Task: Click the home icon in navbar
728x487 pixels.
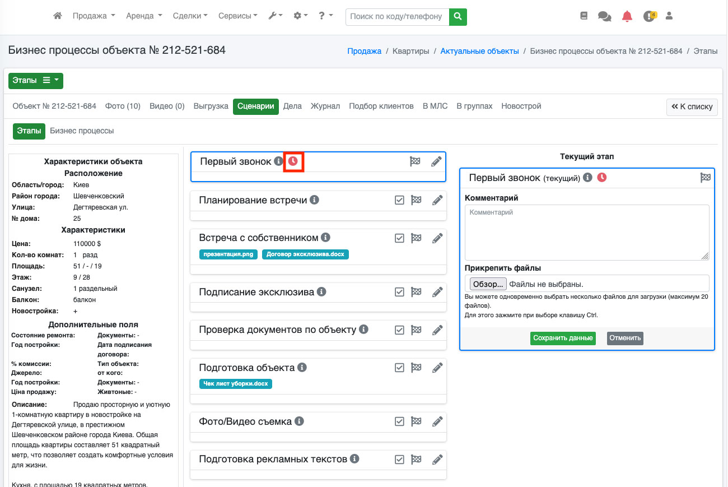Action: click(x=57, y=16)
